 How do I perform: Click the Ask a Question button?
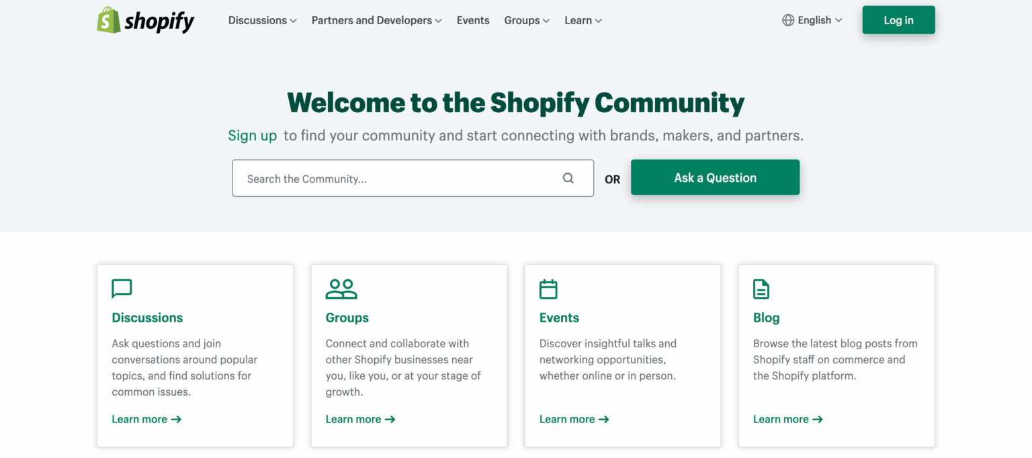tap(715, 177)
